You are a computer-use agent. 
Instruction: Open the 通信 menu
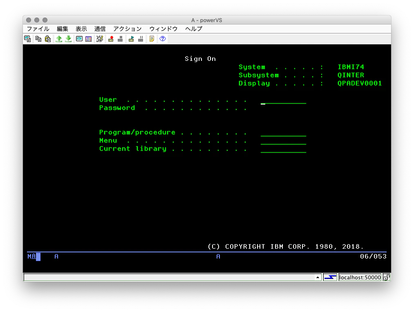[x=100, y=29]
